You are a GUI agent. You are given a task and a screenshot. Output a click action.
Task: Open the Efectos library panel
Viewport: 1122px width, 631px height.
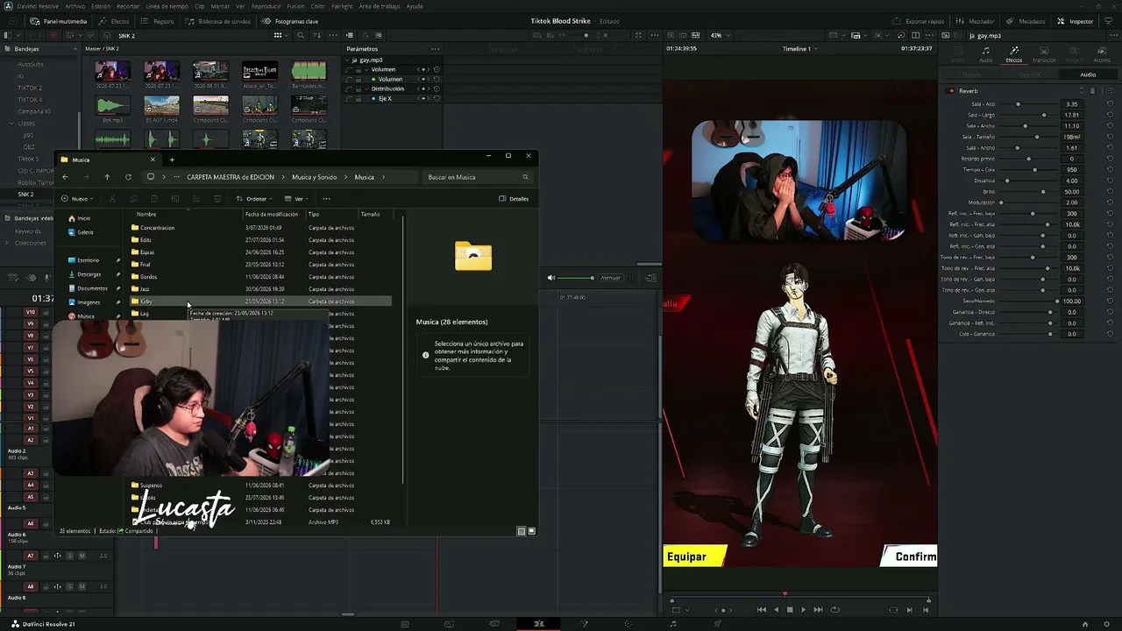(x=115, y=21)
